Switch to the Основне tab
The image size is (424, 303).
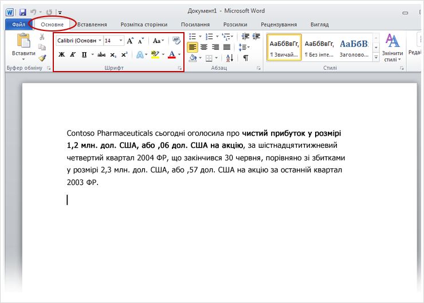tap(52, 25)
